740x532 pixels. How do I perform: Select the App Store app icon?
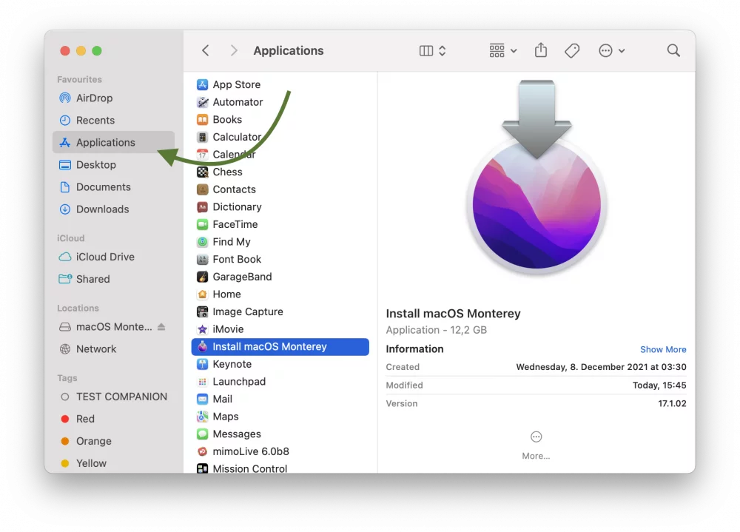click(x=203, y=84)
